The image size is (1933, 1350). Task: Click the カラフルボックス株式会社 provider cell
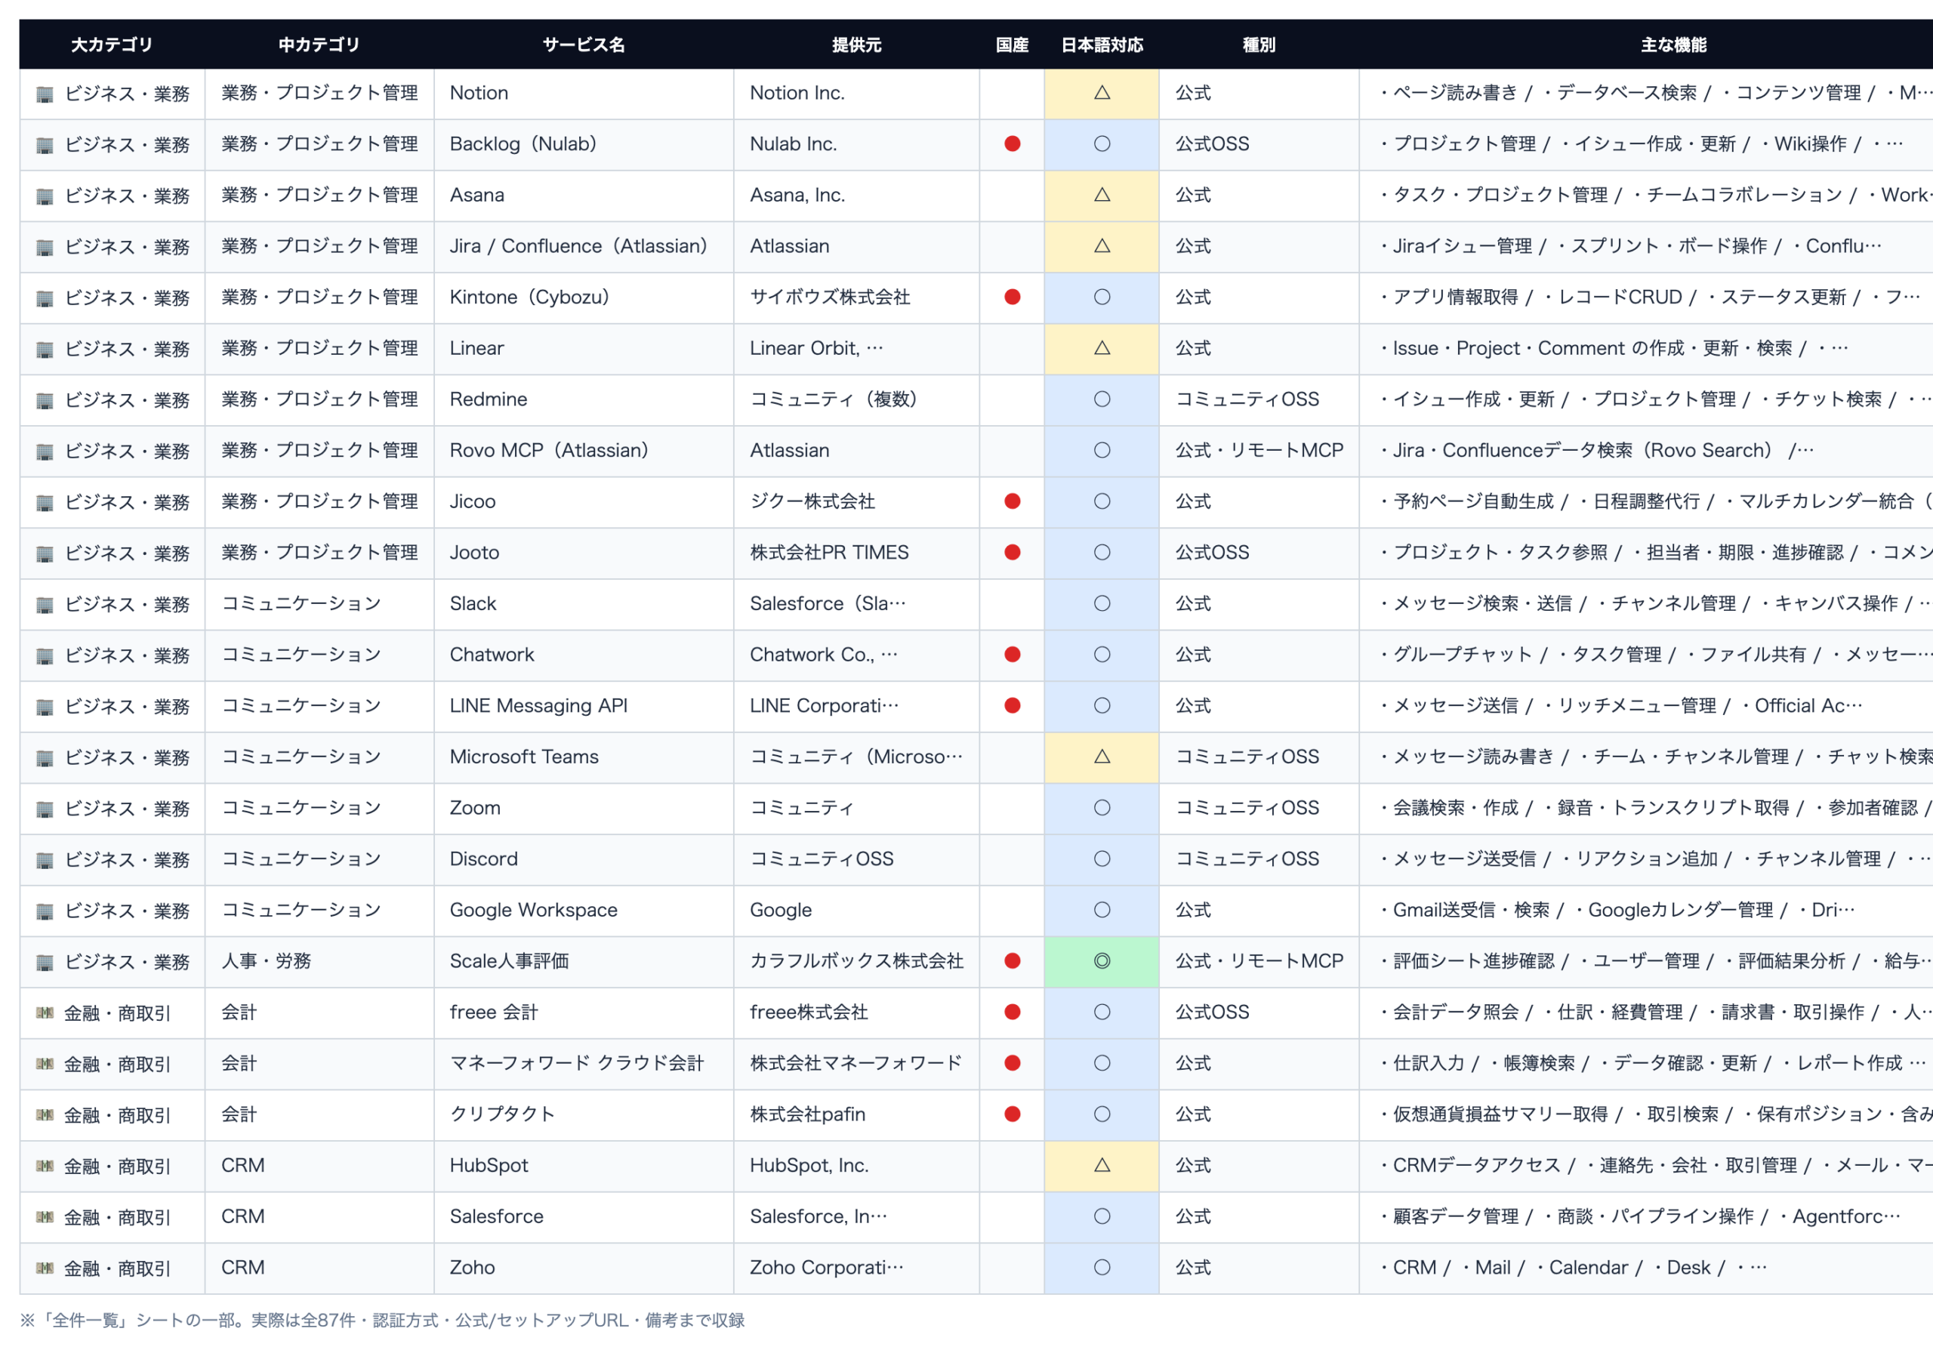[856, 962]
